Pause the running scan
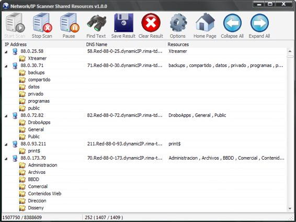Image resolution: width=296 pixels, height=222 pixels. tap(69, 23)
